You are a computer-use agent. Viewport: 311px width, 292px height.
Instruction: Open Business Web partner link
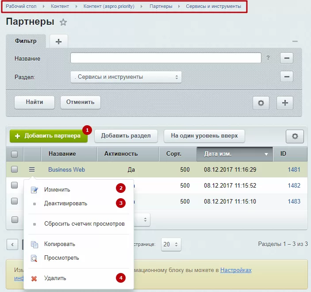tap(67, 169)
